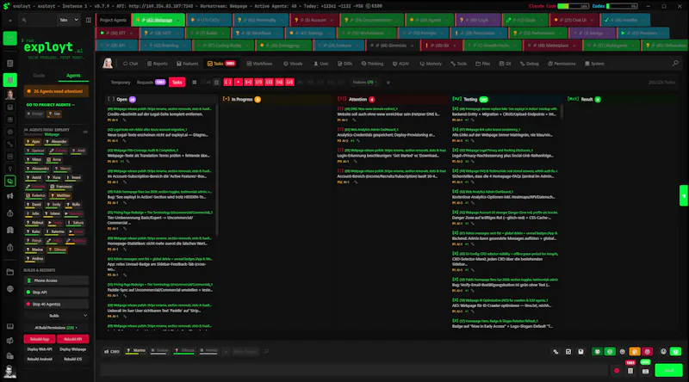Image resolution: width=689 pixels, height=382 pixels.
Task: Open the System tab
Action: click(x=594, y=64)
